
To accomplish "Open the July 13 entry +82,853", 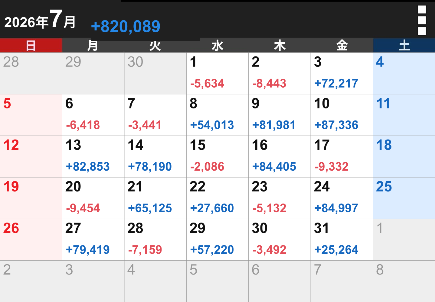I will click(x=93, y=156).
